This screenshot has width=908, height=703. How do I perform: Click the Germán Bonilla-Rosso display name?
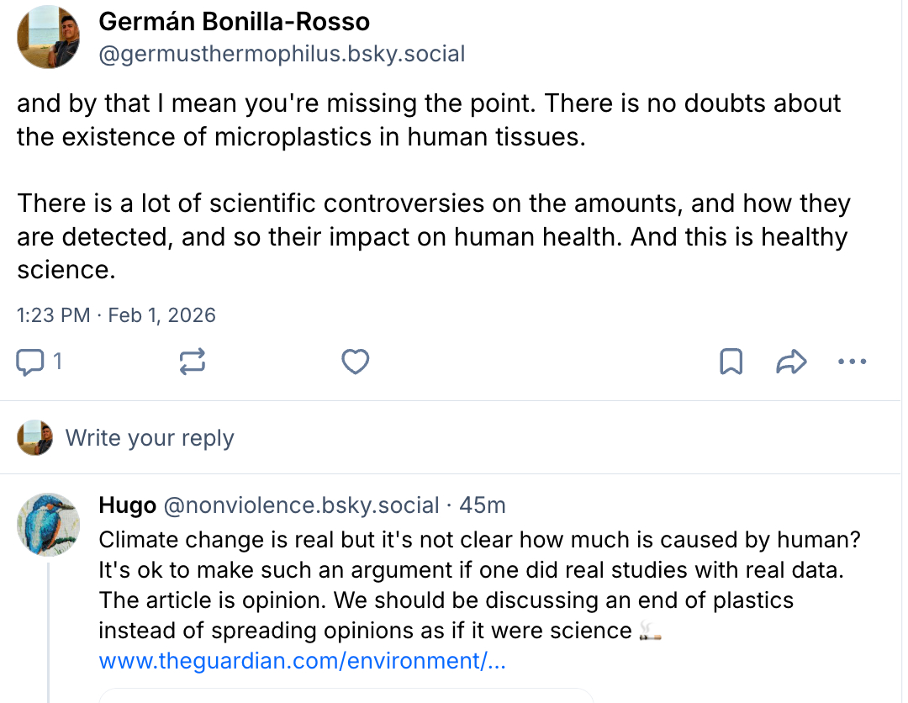point(234,22)
